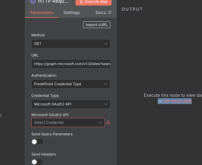Viewport: 202px width, 165px height.
Task: Click the external link icon beside Docs
Action: point(110,13)
